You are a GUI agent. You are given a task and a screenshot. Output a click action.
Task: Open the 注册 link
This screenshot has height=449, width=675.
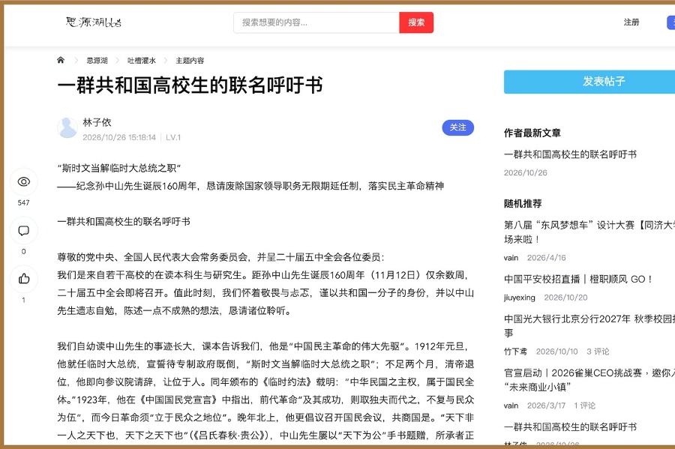[631, 22]
